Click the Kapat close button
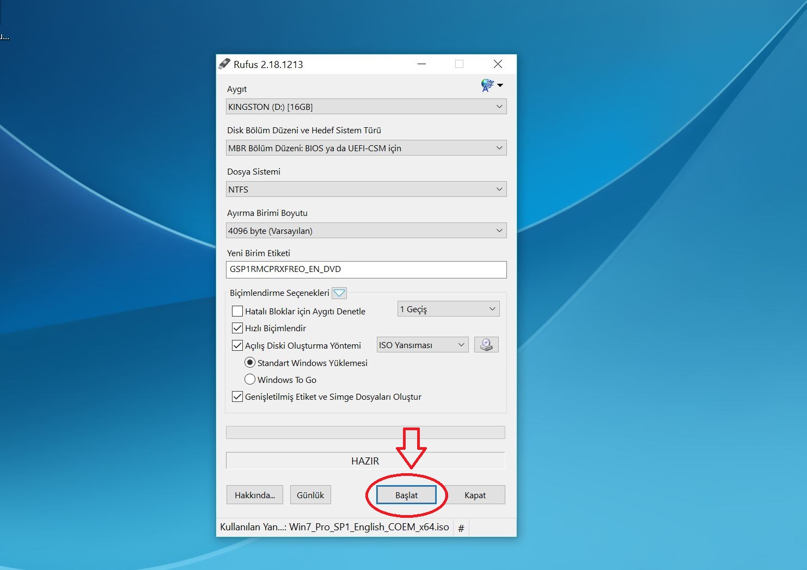 pos(475,495)
